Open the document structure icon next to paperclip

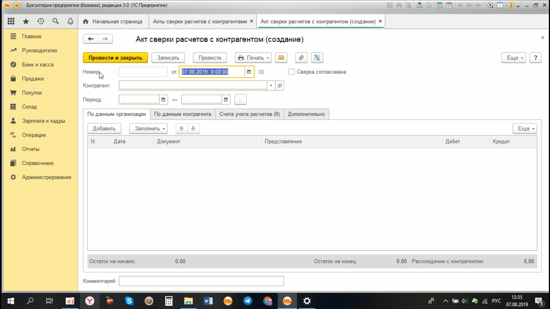coord(317,58)
